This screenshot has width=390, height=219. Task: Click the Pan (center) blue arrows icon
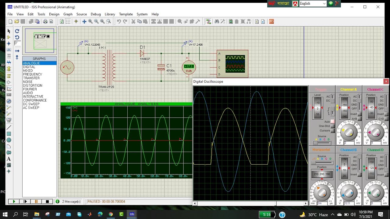[84, 22]
